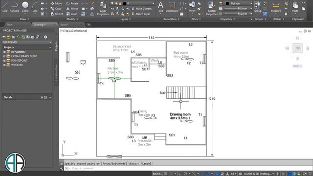Expand the WDDEMO project node

pyautogui.click(x=4, y=65)
